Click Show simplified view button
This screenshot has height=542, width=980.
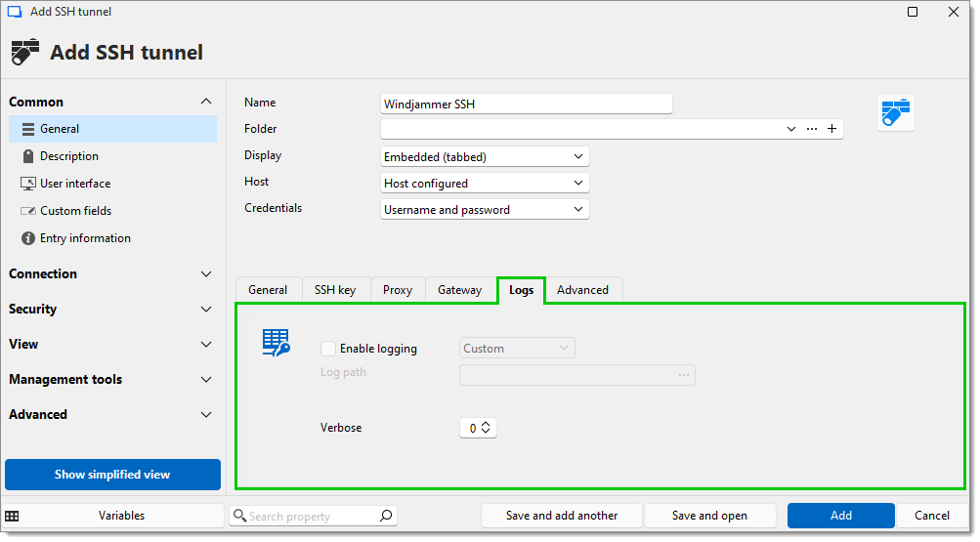(112, 475)
